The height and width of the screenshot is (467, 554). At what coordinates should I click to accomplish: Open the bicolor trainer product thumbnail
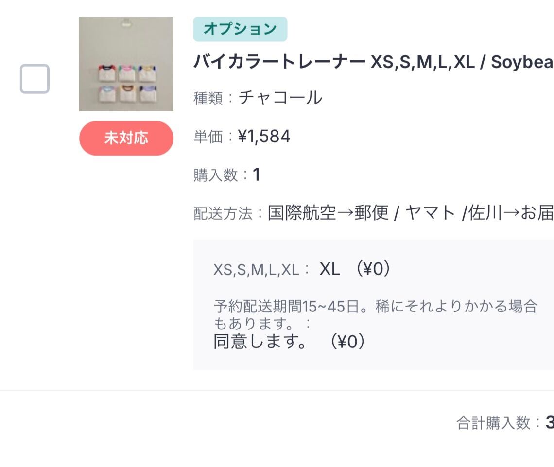point(126,64)
